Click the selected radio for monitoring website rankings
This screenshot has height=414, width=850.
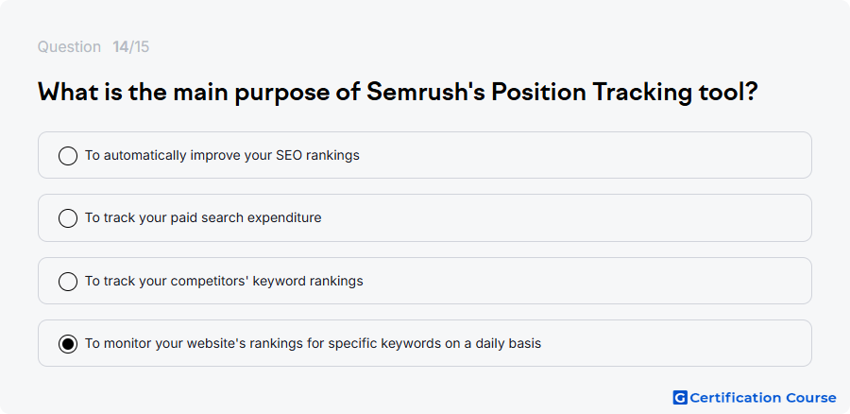point(68,344)
